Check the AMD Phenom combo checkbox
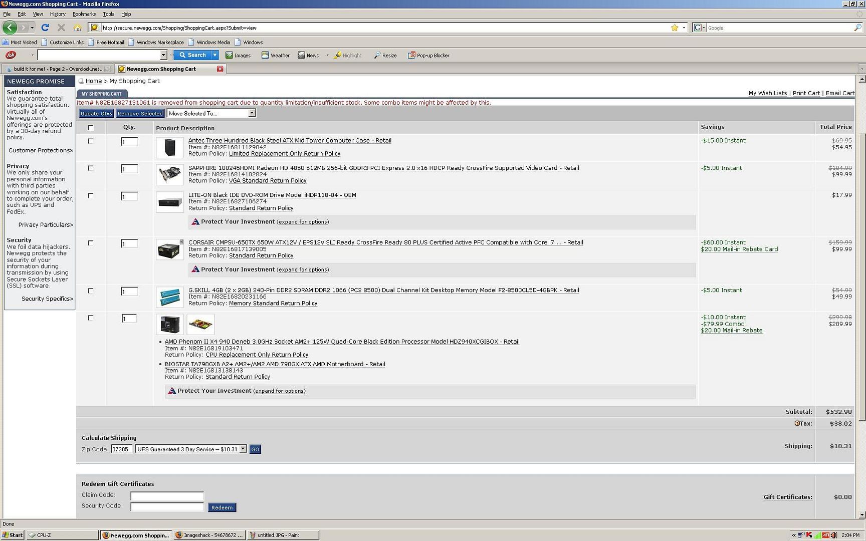Image resolution: width=866 pixels, height=541 pixels. [91, 318]
